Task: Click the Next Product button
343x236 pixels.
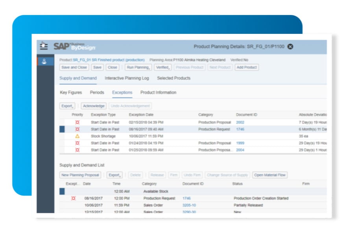Action: [x=220, y=67]
